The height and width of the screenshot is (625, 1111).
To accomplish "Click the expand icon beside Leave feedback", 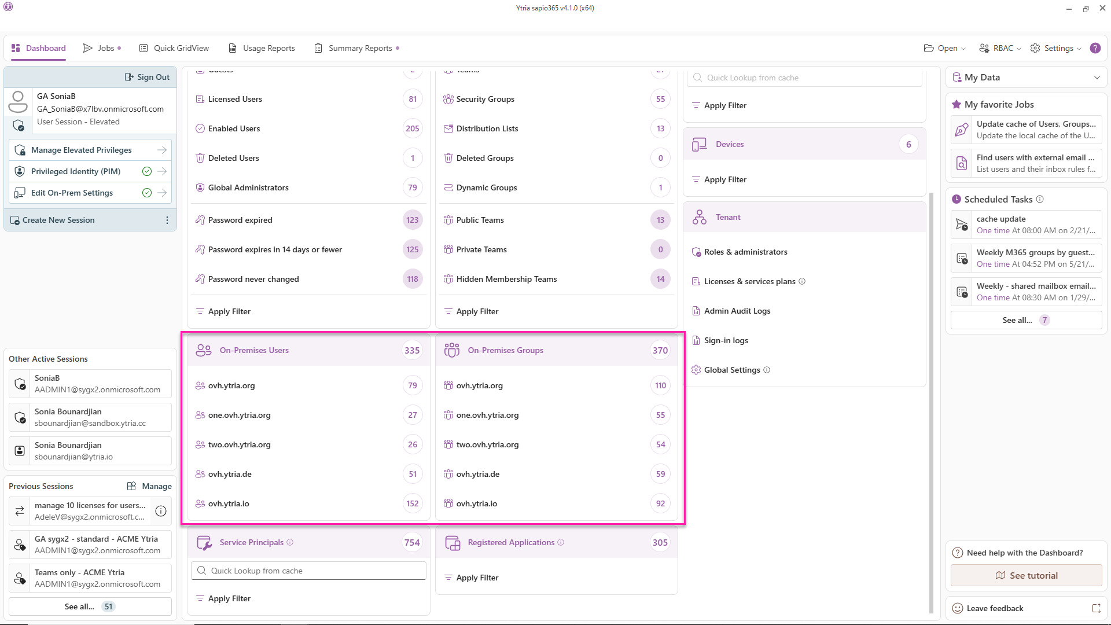I will 1096,608.
